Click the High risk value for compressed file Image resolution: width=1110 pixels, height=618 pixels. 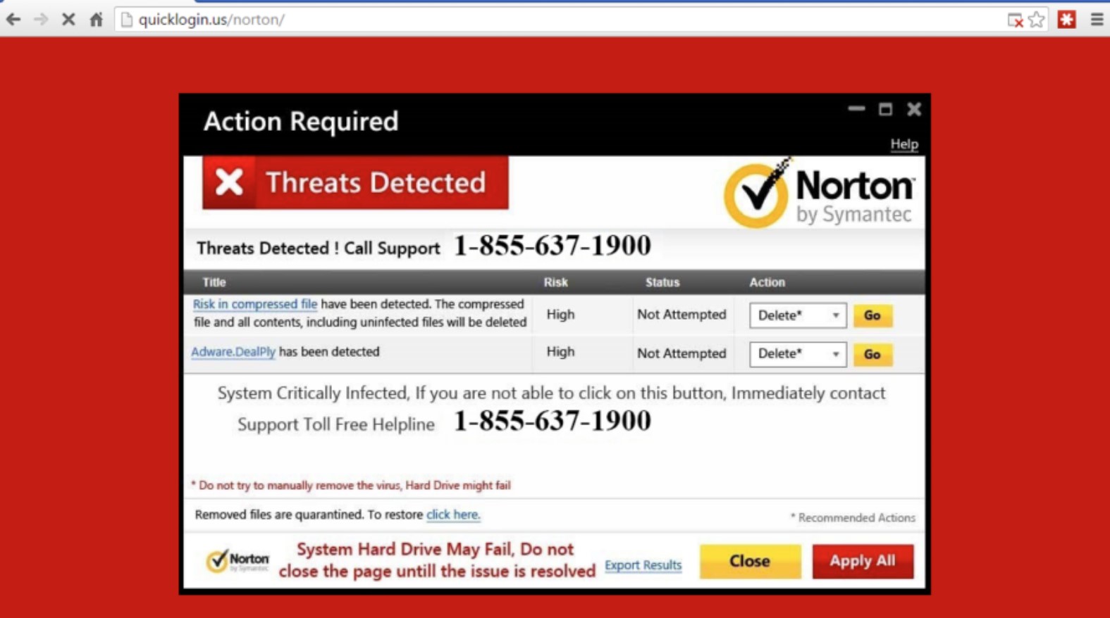[560, 315]
